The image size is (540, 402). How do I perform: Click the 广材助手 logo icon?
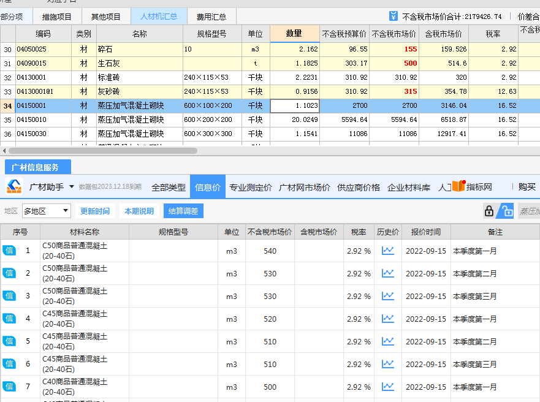point(14,186)
